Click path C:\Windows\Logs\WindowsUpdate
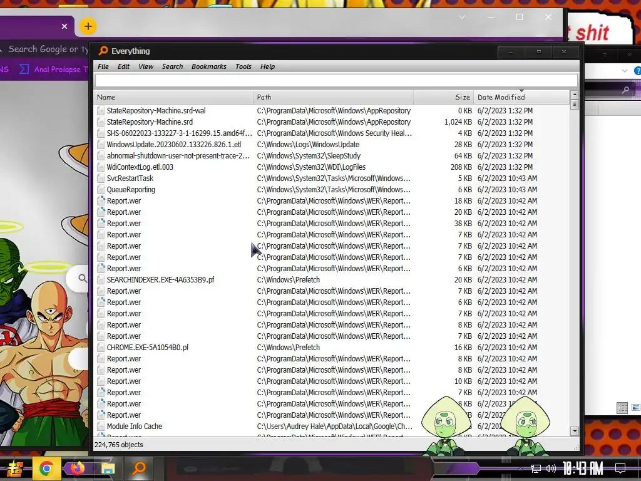Image resolution: width=641 pixels, height=481 pixels. [x=308, y=145]
